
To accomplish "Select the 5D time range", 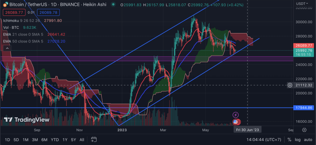I will (x=16, y=139).
